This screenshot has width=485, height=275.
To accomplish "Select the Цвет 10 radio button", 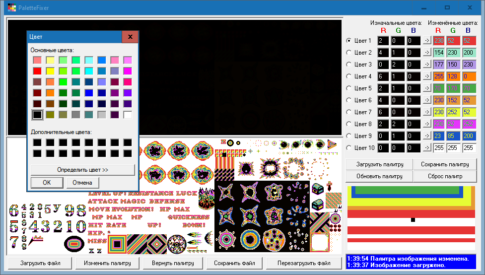I will [x=349, y=148].
